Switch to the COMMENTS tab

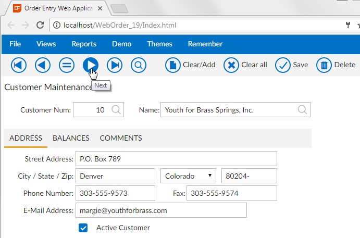(121, 138)
